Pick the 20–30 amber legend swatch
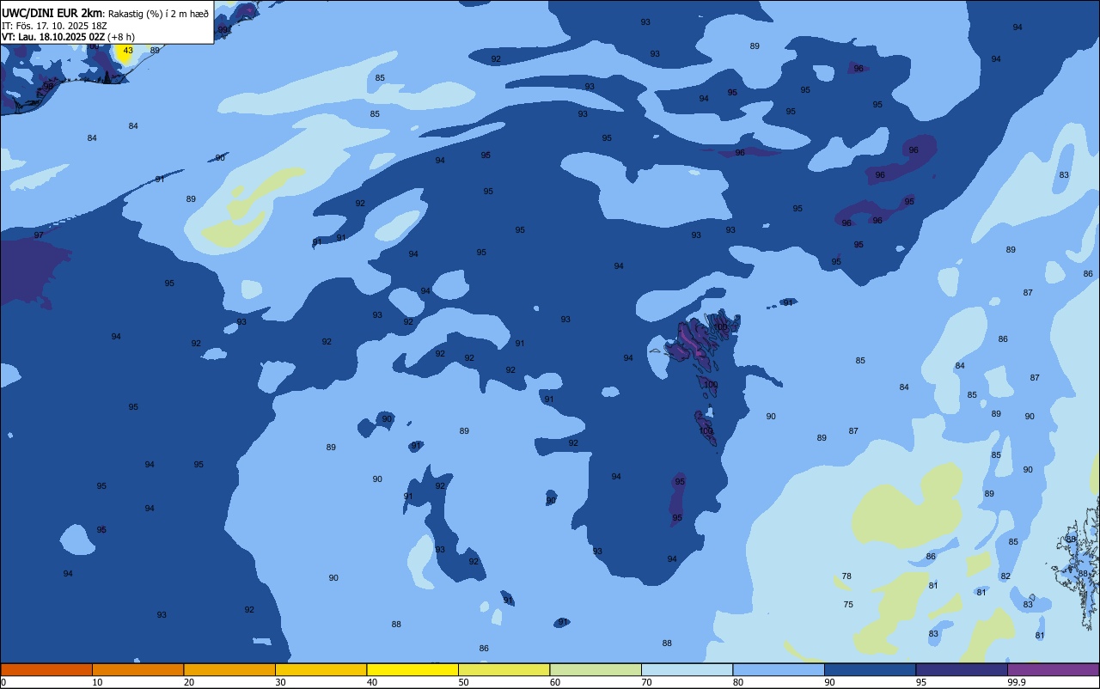 tap(229, 669)
